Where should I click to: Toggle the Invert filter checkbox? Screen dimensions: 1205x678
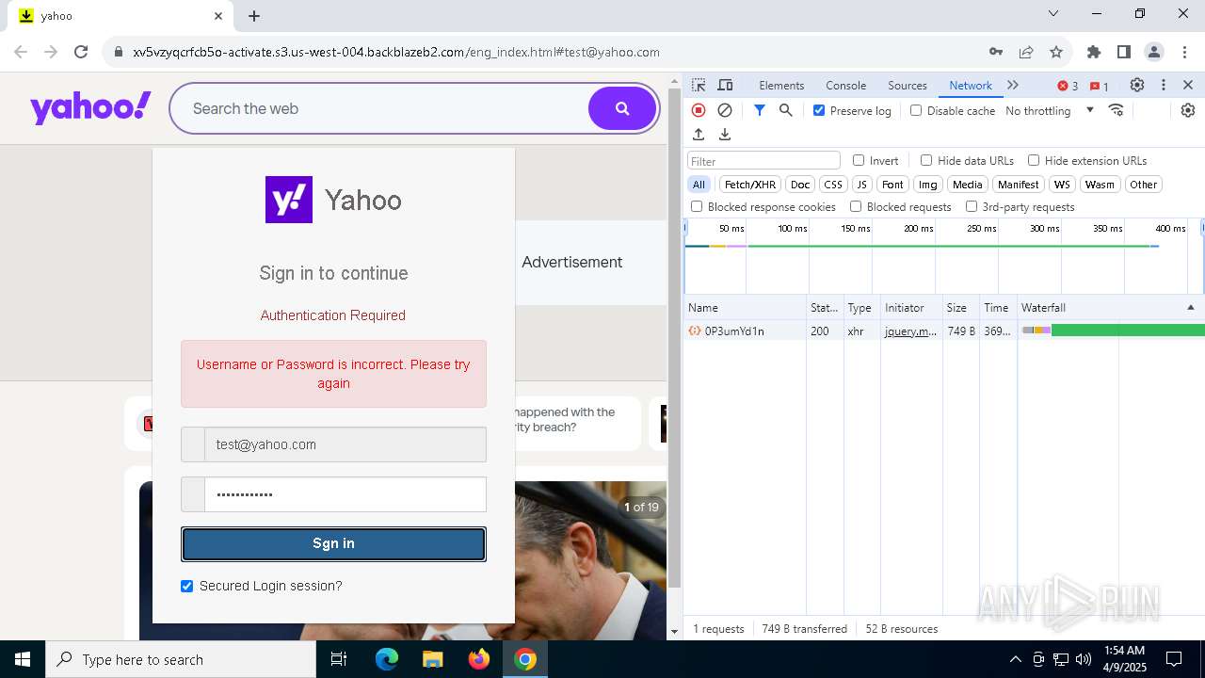(x=859, y=160)
